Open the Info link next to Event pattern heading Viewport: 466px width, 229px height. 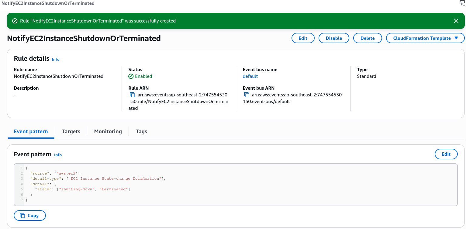click(58, 155)
